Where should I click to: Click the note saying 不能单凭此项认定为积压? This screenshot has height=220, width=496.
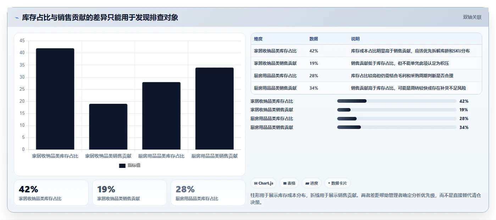click(400, 63)
